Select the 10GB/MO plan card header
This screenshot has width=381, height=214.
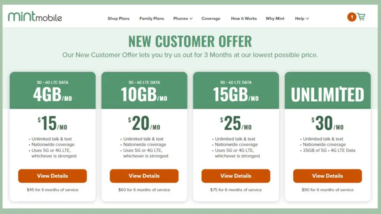[144, 90]
